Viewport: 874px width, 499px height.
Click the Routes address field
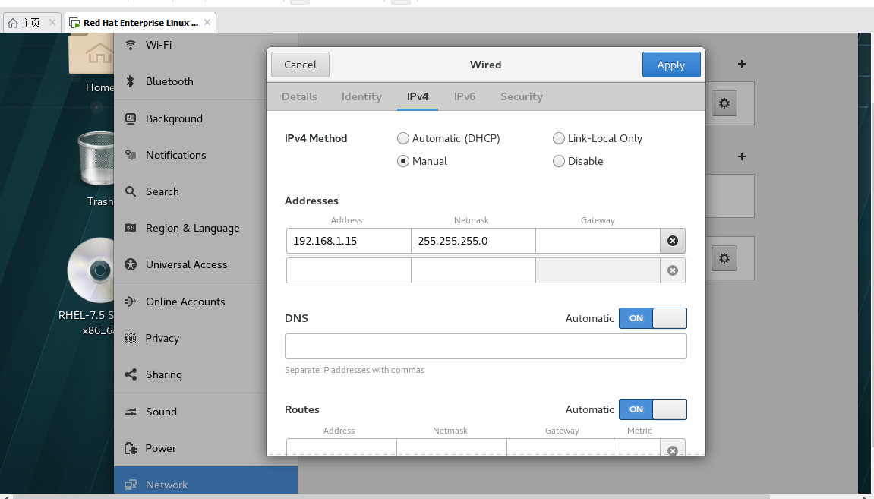click(342, 447)
